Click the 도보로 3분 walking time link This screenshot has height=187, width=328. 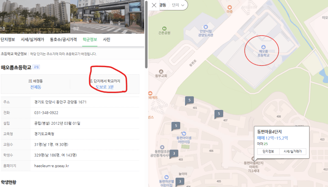coord(105,87)
